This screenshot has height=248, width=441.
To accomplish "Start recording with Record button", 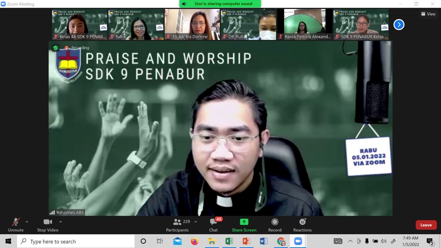I will point(275,225).
